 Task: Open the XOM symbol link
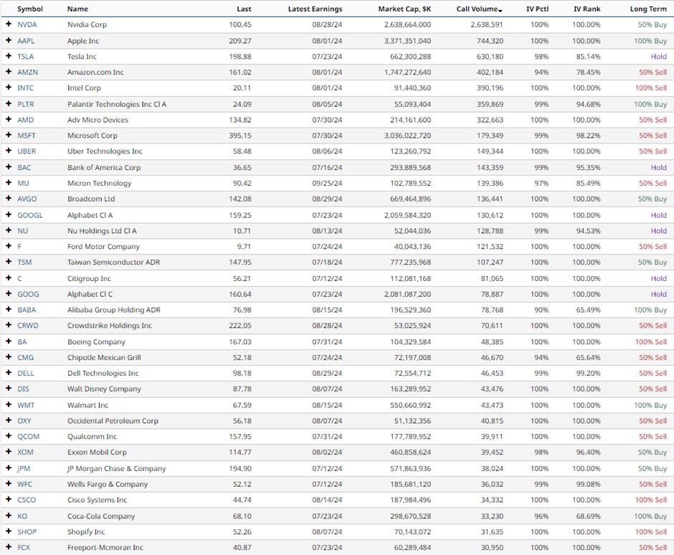click(25, 452)
